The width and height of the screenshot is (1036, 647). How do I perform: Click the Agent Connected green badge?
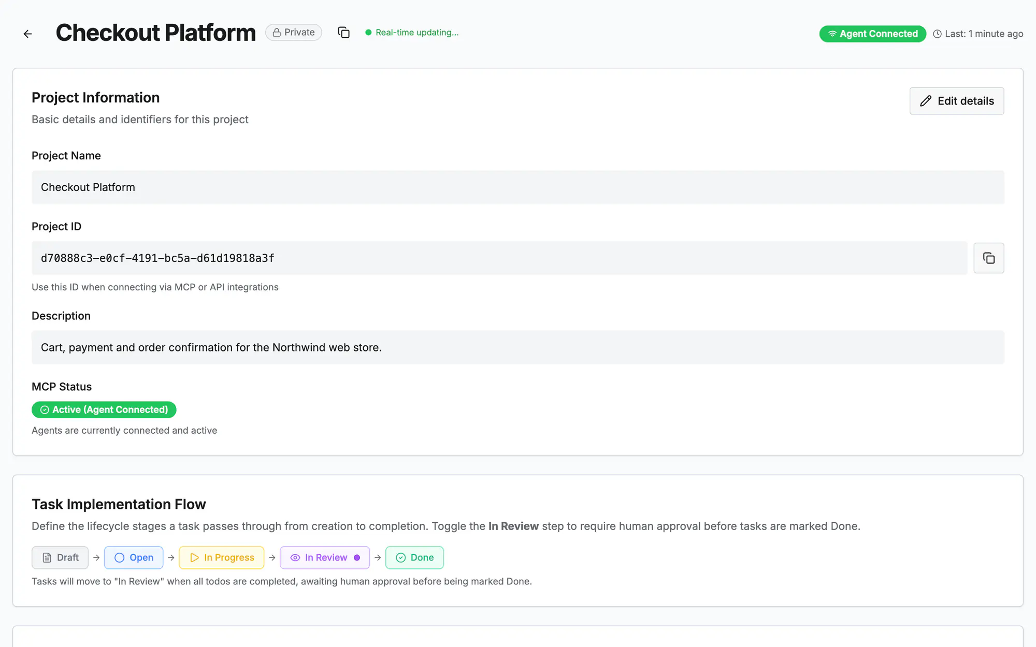tap(872, 34)
